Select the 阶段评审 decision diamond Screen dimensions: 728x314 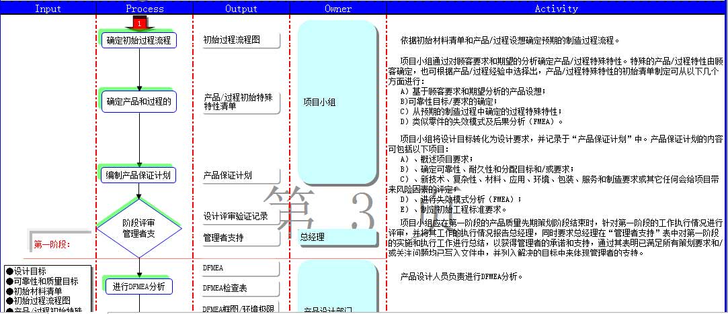pos(139,228)
